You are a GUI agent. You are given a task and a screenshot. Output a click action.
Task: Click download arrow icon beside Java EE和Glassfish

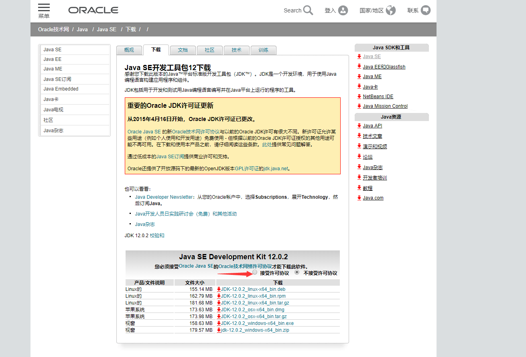[x=359, y=67]
